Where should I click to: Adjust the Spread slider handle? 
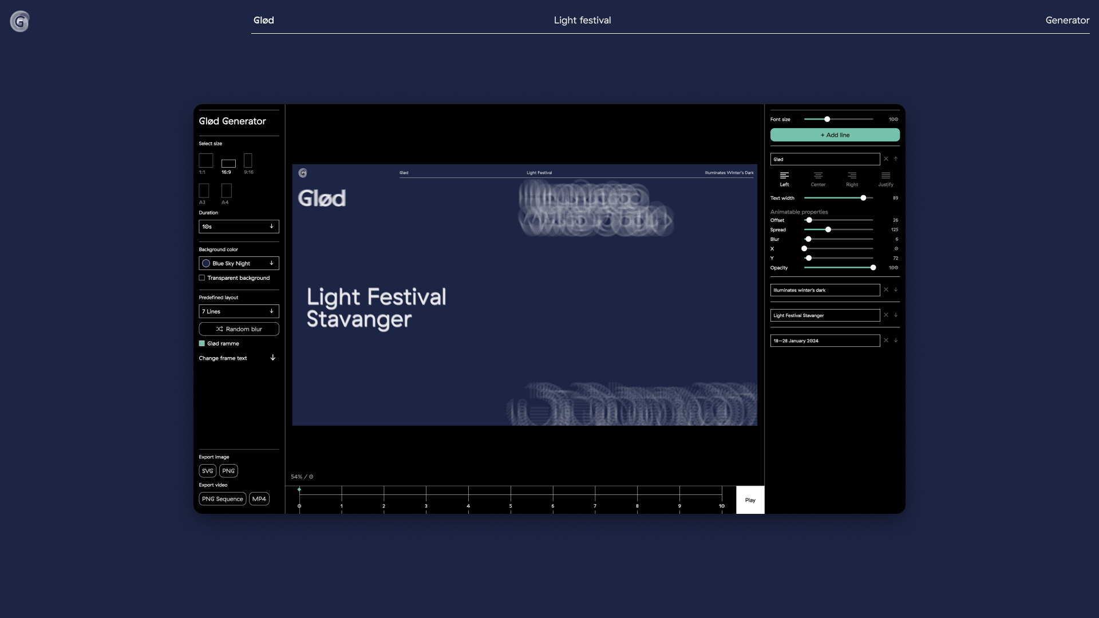coord(828,229)
